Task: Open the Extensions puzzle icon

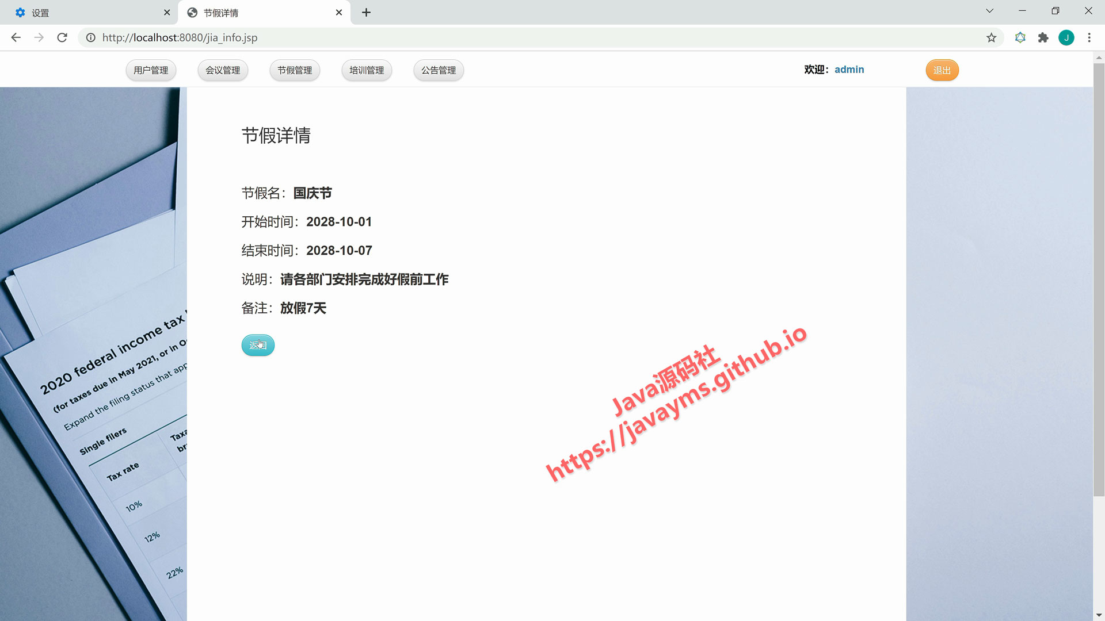Action: click(x=1043, y=37)
